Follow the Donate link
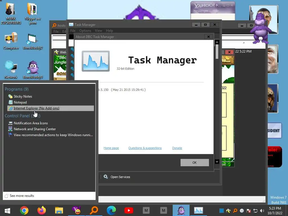The width and height of the screenshot is (288, 216). [x=177, y=148]
